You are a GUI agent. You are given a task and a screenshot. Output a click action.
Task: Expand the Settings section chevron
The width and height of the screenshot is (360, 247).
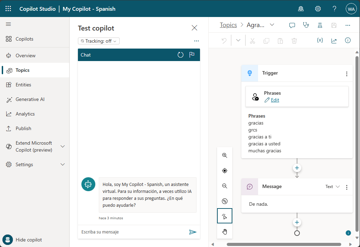[x=63, y=164]
